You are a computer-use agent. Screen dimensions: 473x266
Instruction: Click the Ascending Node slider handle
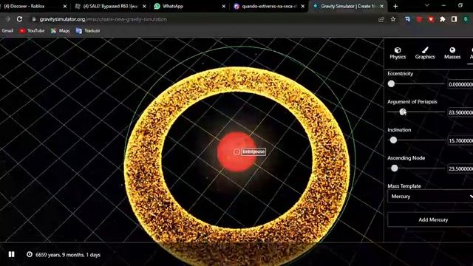click(x=394, y=168)
